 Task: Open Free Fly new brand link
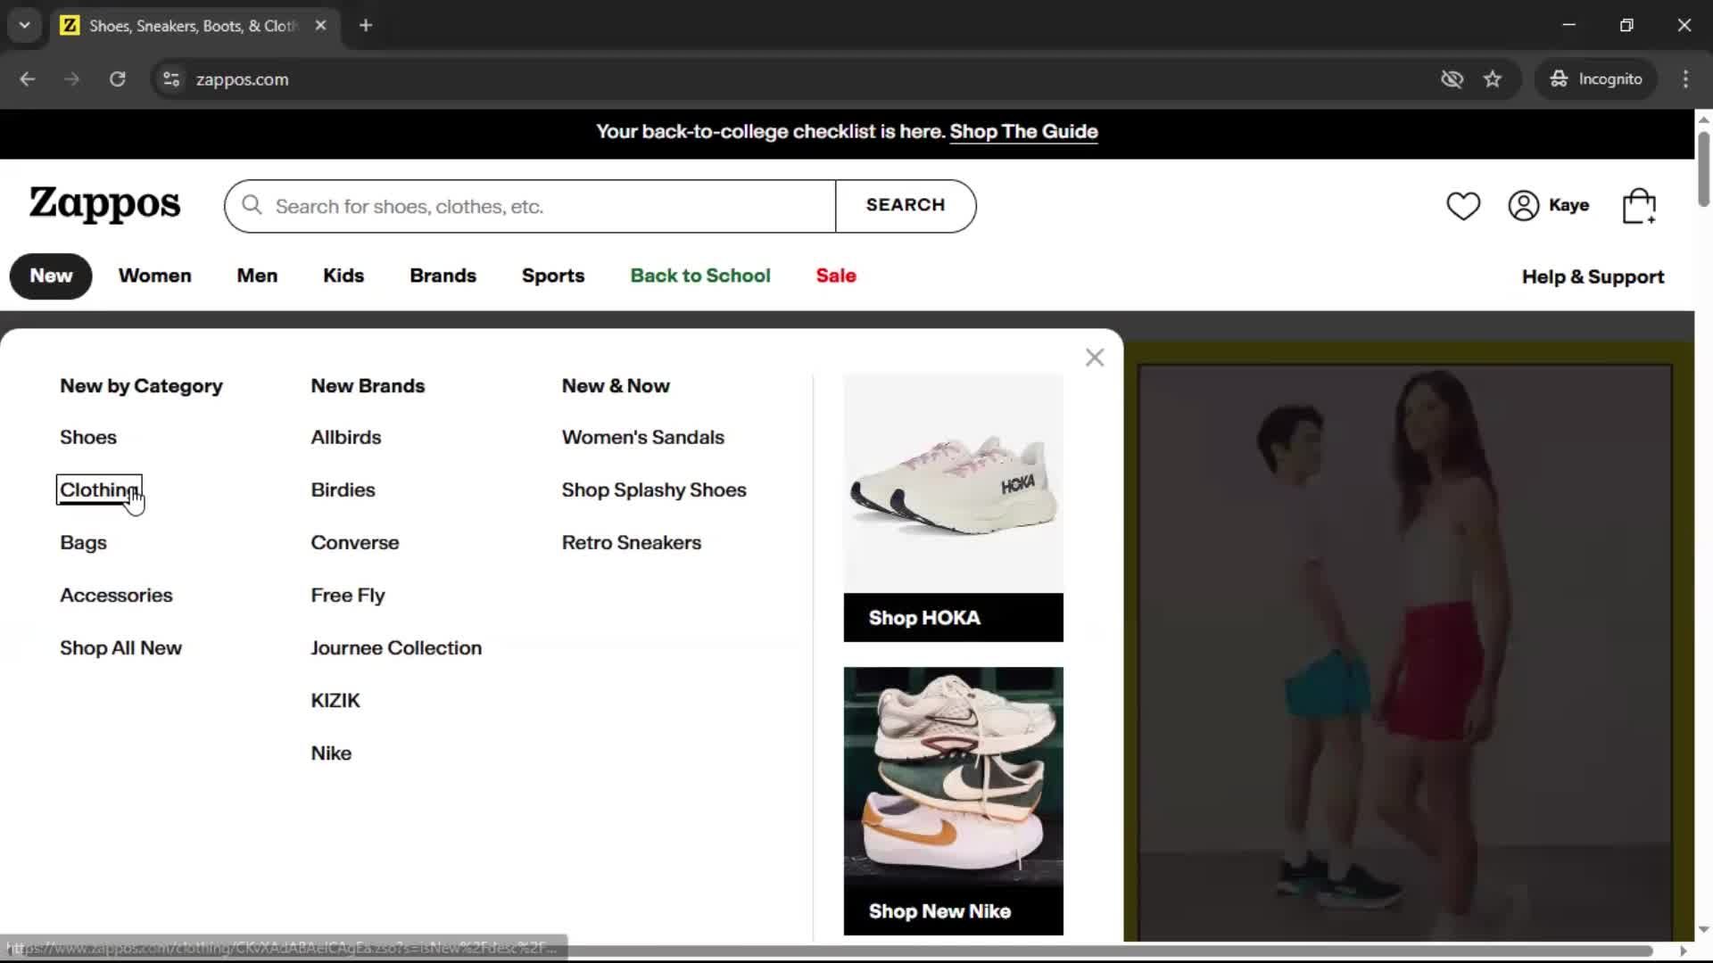tap(348, 595)
